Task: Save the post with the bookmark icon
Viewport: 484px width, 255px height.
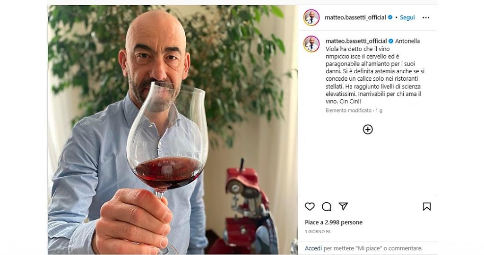Action: [426, 206]
